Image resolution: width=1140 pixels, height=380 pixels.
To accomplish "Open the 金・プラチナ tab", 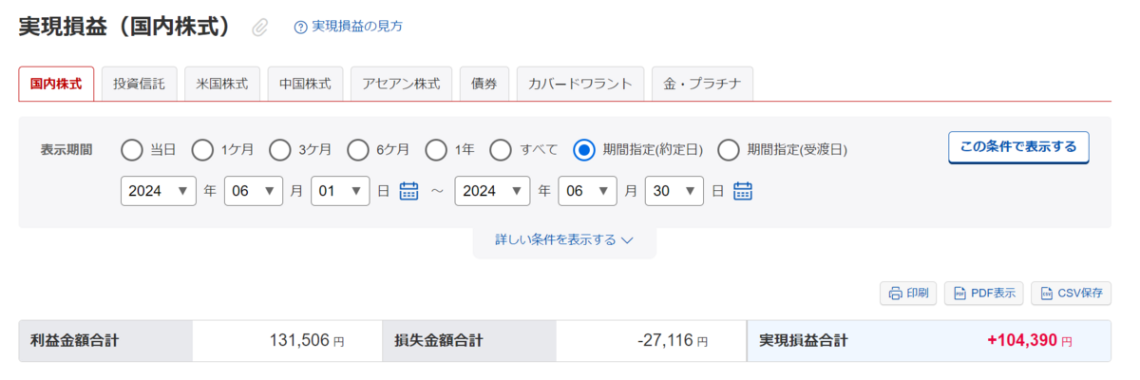I will coord(703,84).
